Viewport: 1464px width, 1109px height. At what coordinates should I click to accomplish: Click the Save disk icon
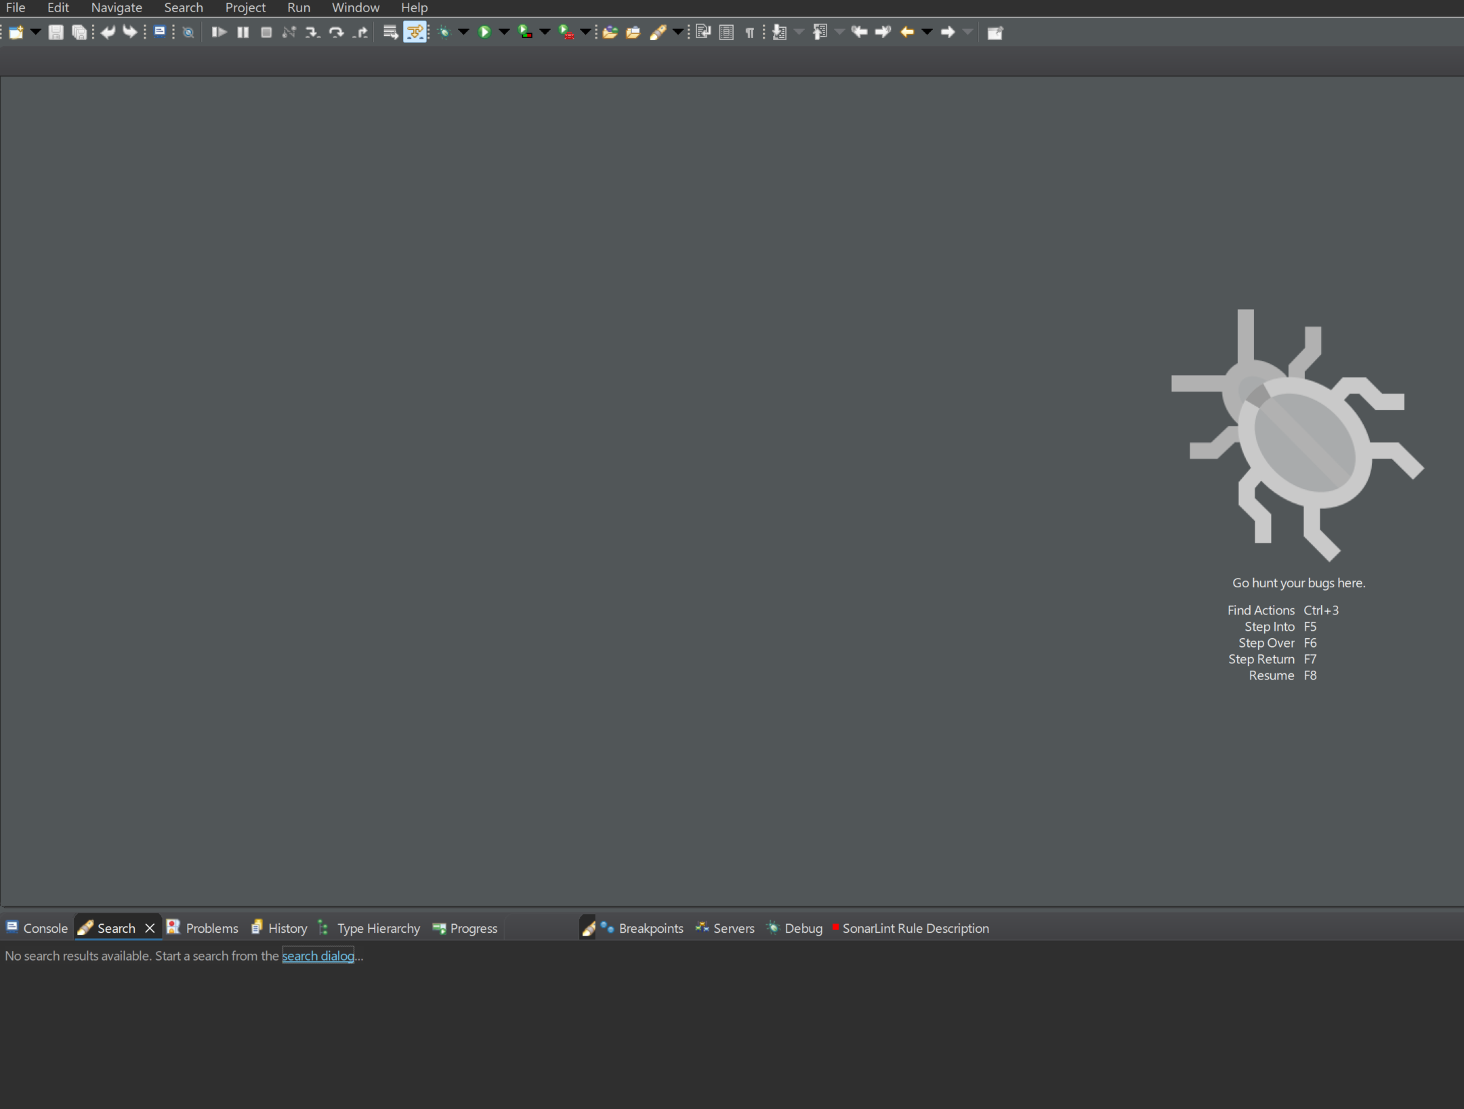(56, 32)
